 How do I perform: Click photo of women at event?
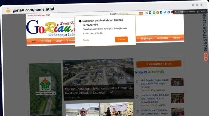116,109
